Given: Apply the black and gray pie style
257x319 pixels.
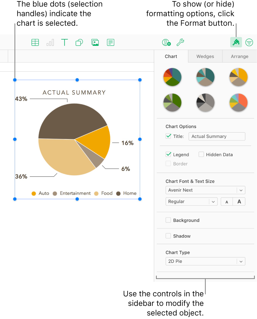Looking at the screenshot, I should click(205, 102).
